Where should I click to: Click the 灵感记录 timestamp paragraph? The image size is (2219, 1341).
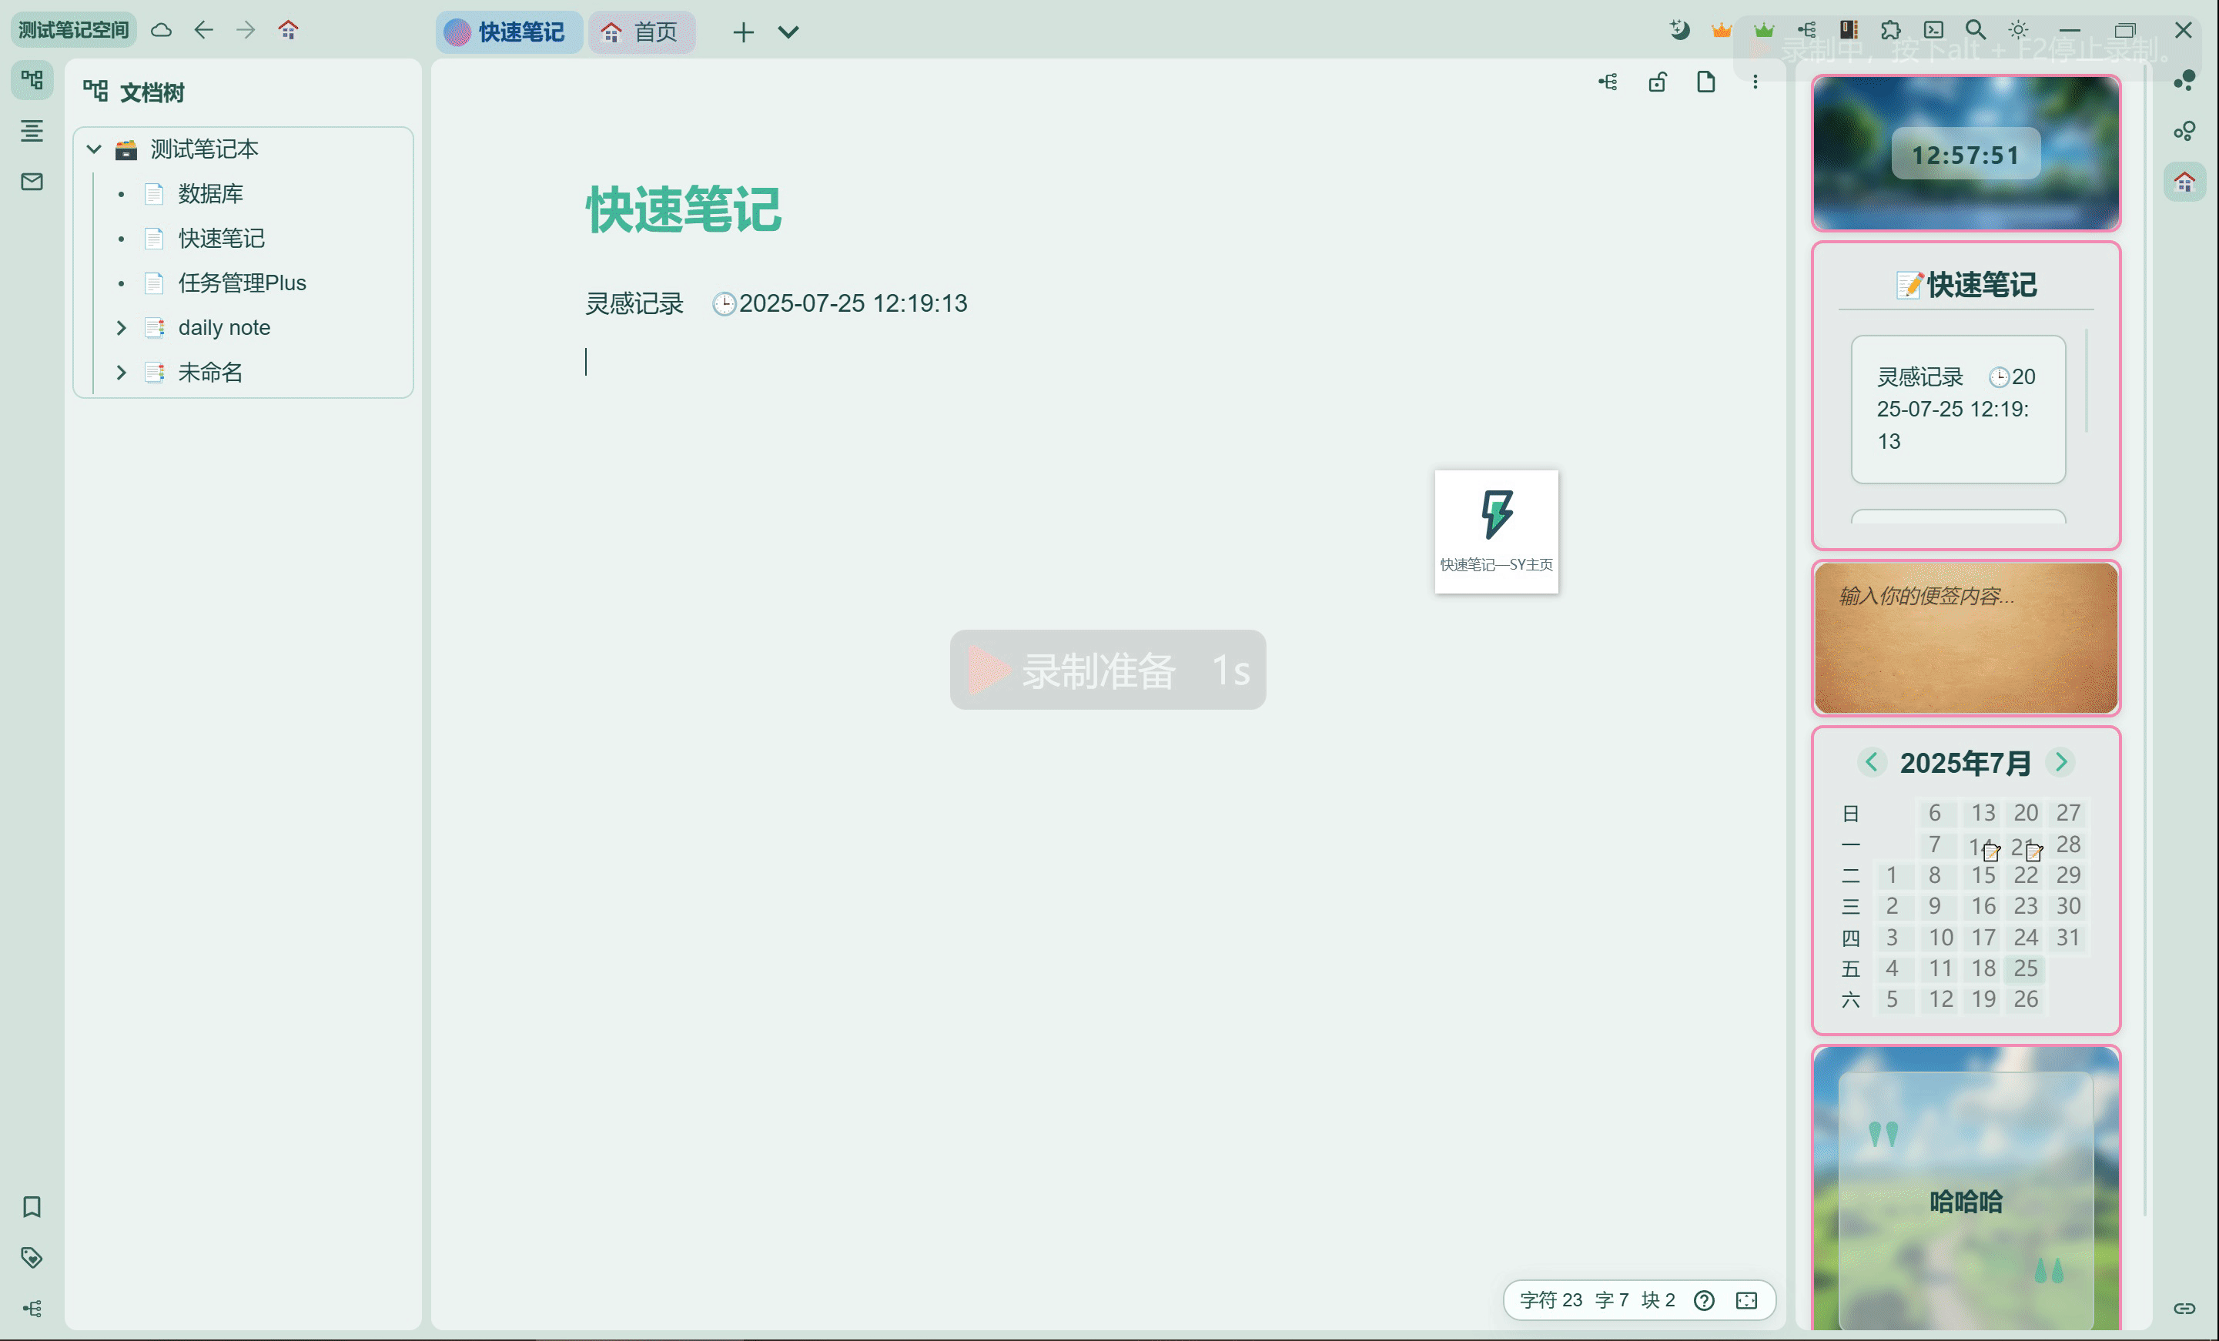click(776, 303)
